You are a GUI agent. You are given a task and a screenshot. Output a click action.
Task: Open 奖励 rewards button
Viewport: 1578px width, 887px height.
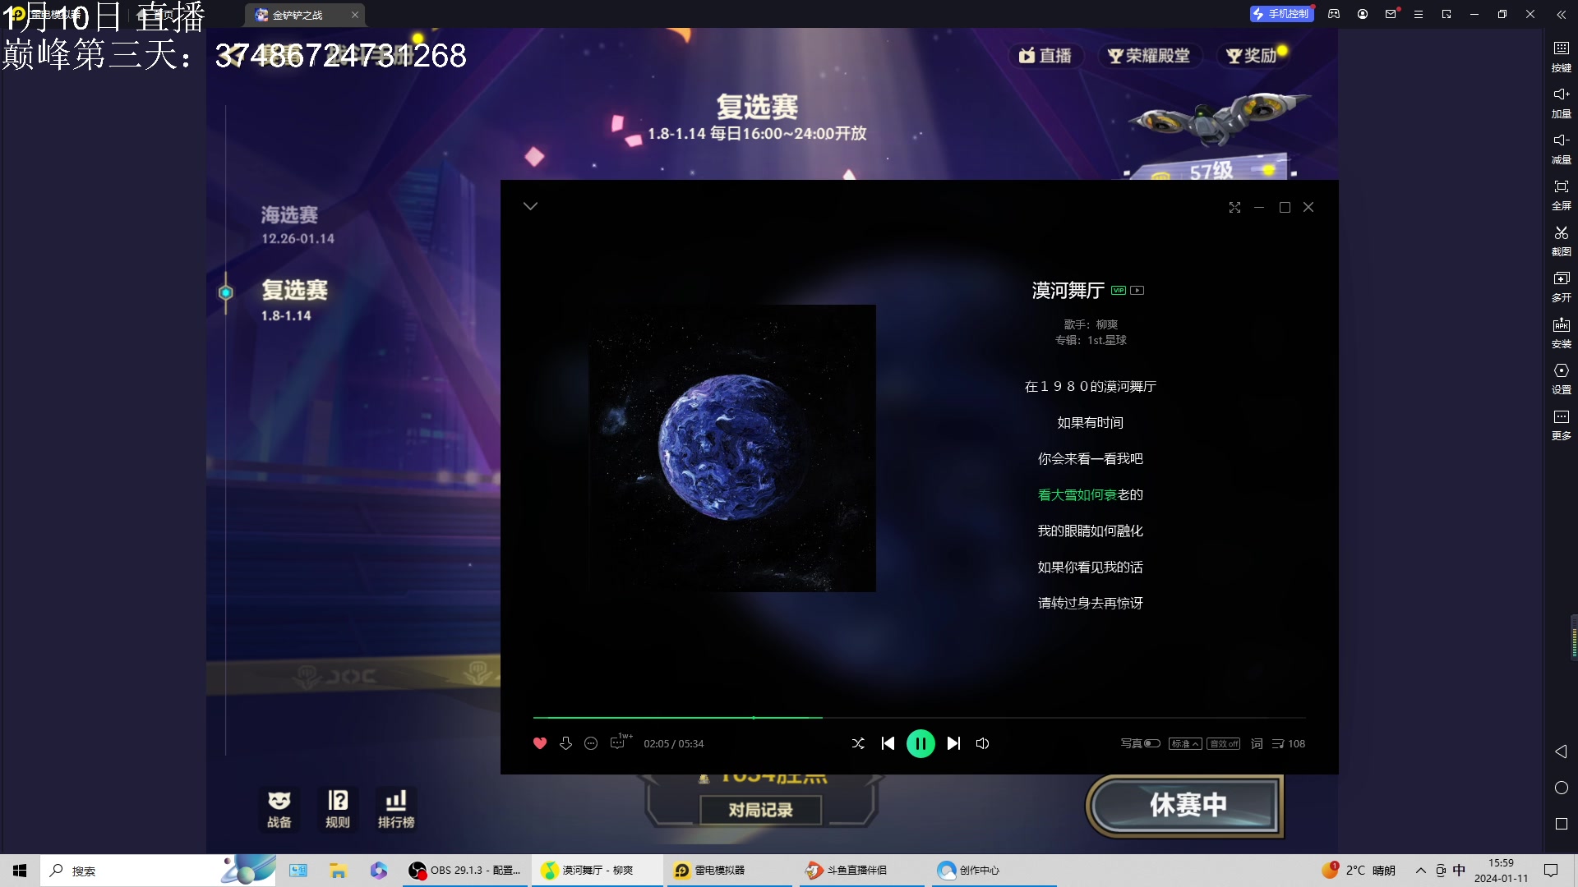[1252, 55]
